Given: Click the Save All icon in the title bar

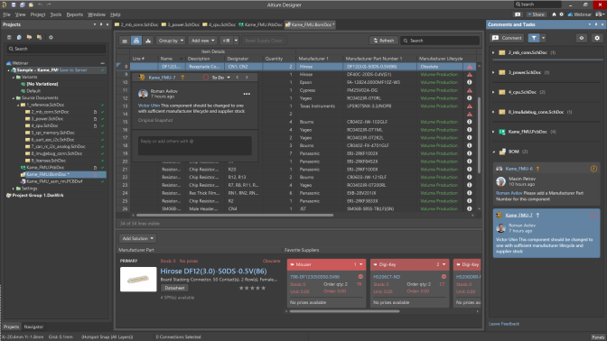Looking at the screenshot, I should tap(22, 5).
